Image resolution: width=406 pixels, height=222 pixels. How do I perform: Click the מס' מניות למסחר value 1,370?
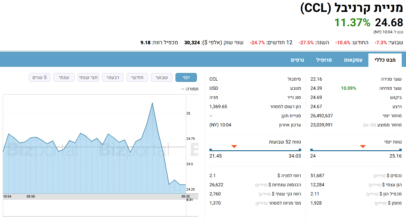click(x=215, y=203)
